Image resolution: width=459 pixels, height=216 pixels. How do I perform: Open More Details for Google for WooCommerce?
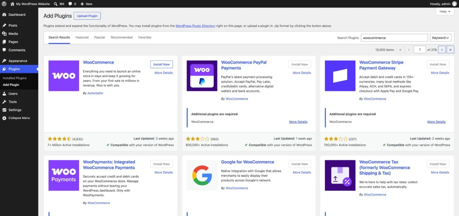click(302, 172)
